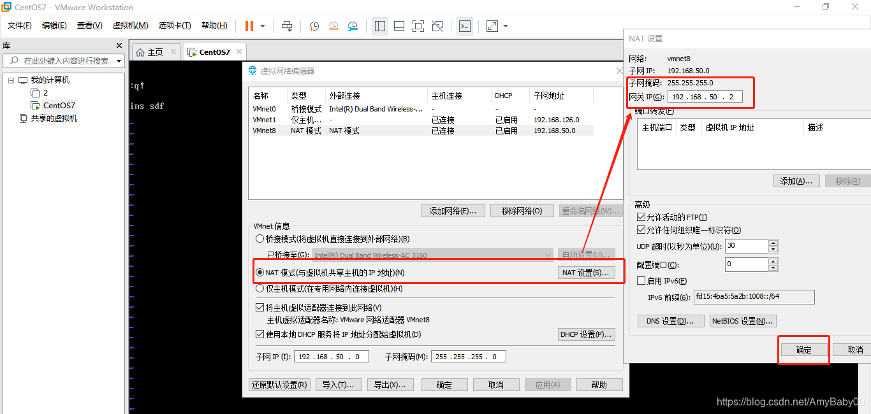
Task: Increase the UDP 超时 spinner value
Action: tap(773, 243)
